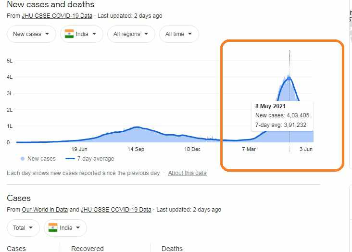Open the About this data link
352x252 pixels.
pyautogui.click(x=187, y=173)
